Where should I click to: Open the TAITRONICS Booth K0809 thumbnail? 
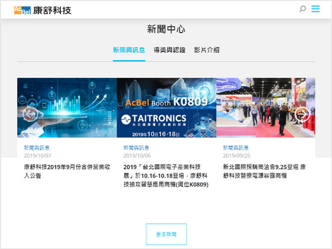166,108
